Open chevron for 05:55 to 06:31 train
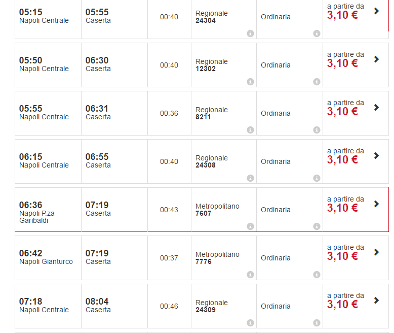 click(376, 108)
